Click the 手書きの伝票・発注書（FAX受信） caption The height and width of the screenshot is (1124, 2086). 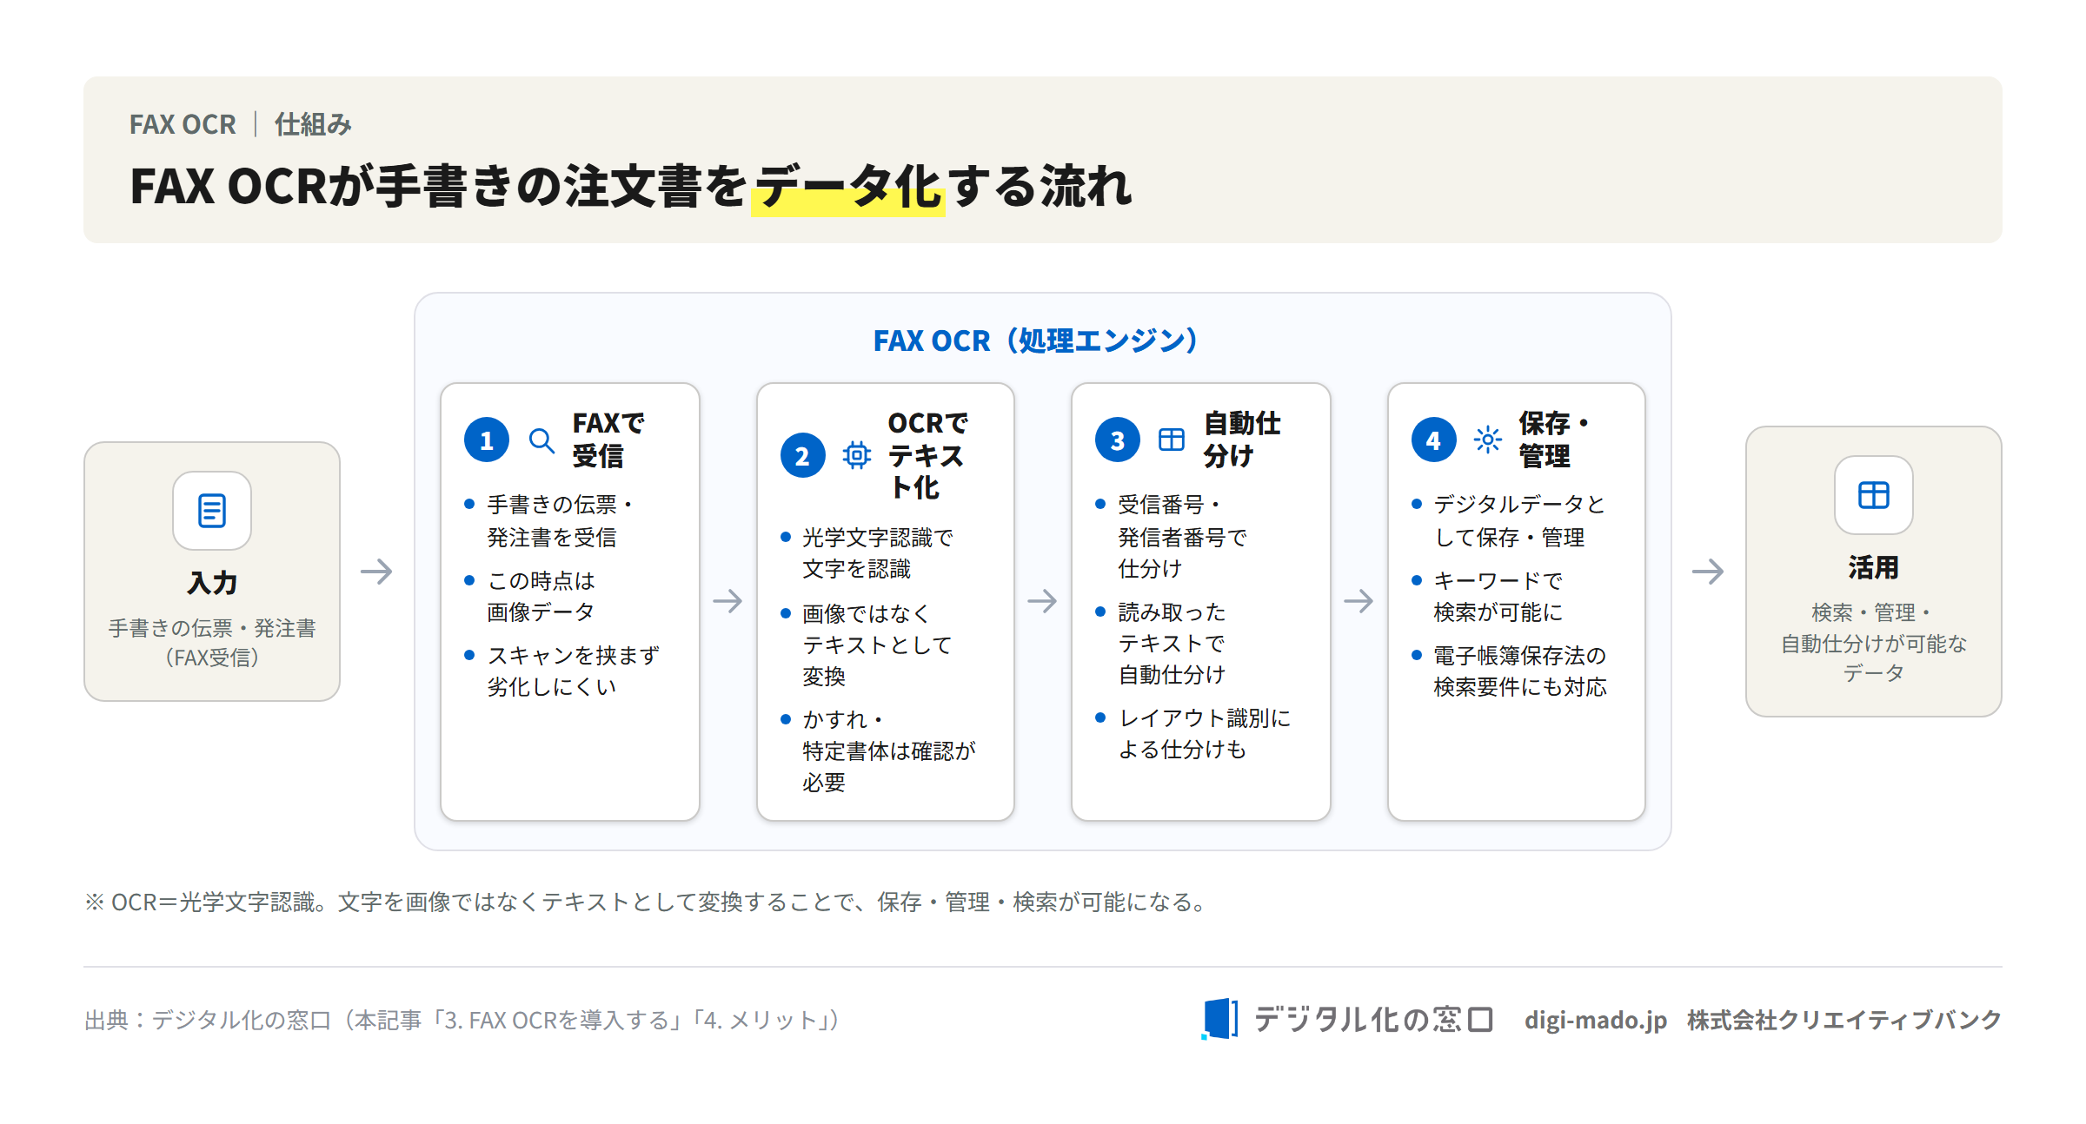pyautogui.click(x=212, y=643)
